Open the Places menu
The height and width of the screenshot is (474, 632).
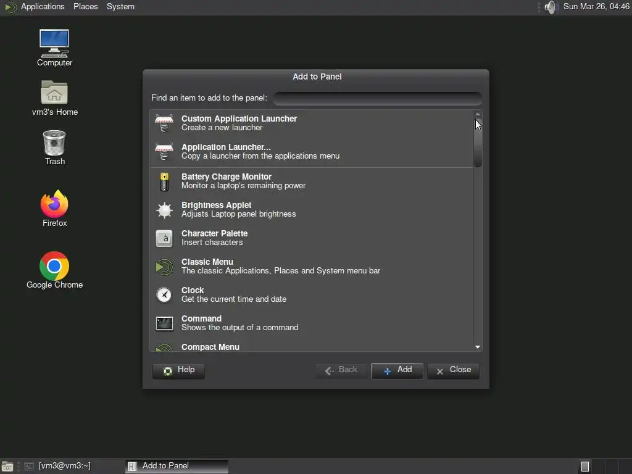coord(85,6)
